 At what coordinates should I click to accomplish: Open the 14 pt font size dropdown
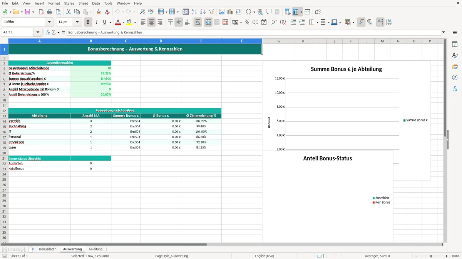point(77,22)
